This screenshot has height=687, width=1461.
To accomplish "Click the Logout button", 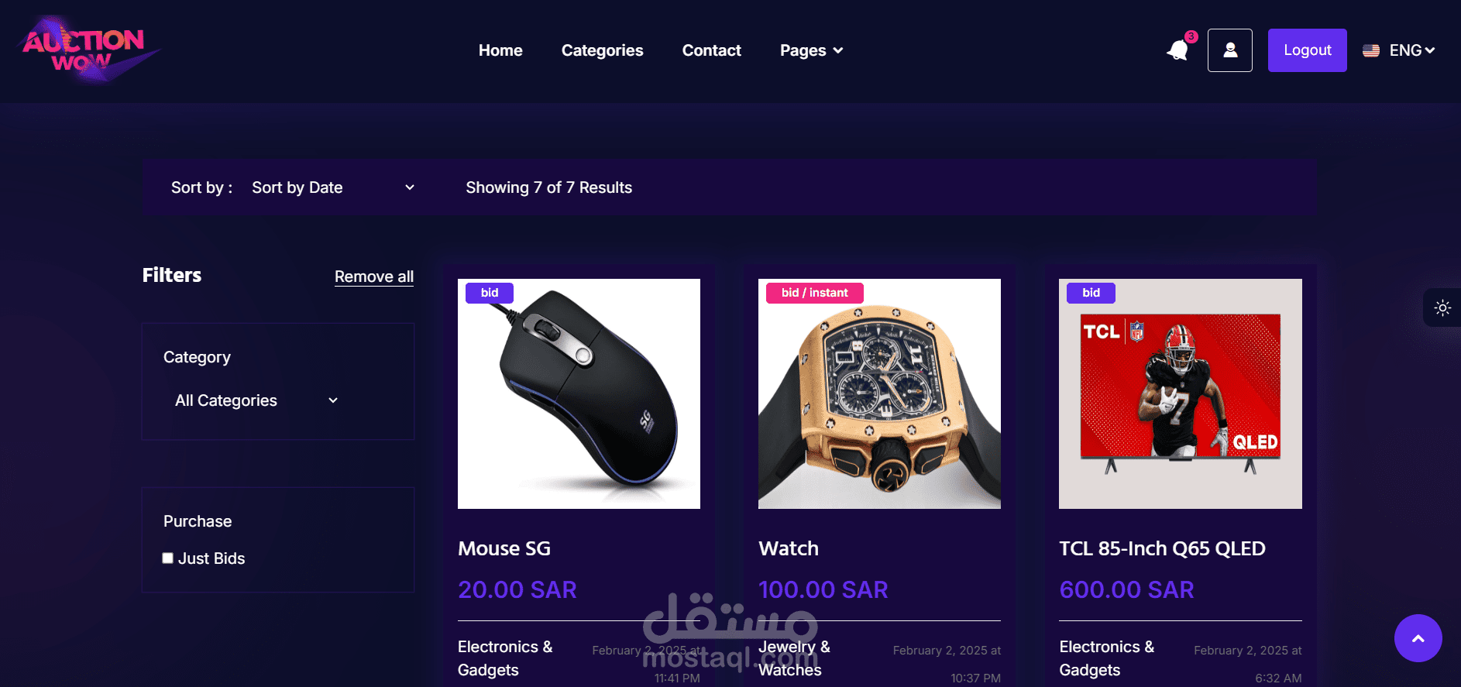I will pos(1307,50).
